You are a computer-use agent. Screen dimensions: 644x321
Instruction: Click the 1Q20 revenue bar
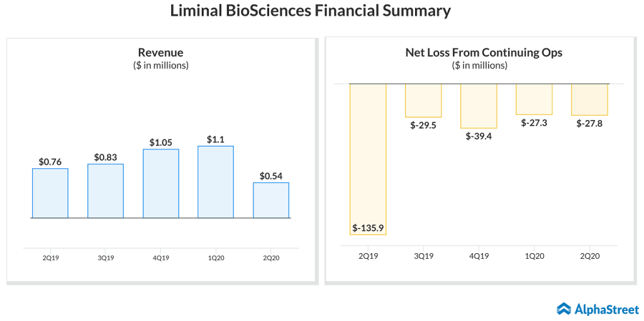coord(216,182)
